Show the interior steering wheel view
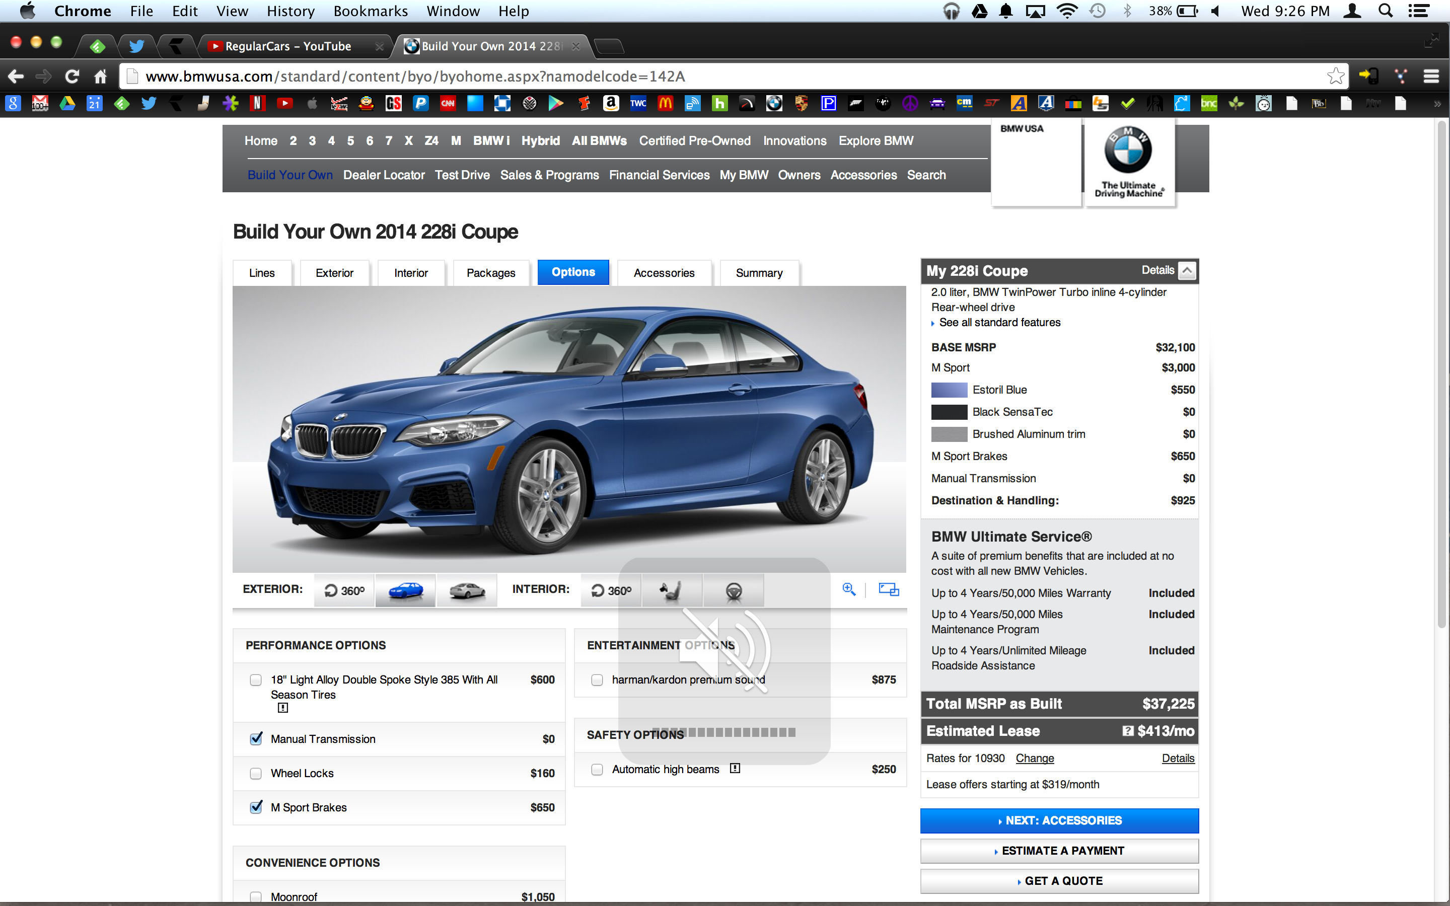This screenshot has height=906, width=1450. click(734, 590)
